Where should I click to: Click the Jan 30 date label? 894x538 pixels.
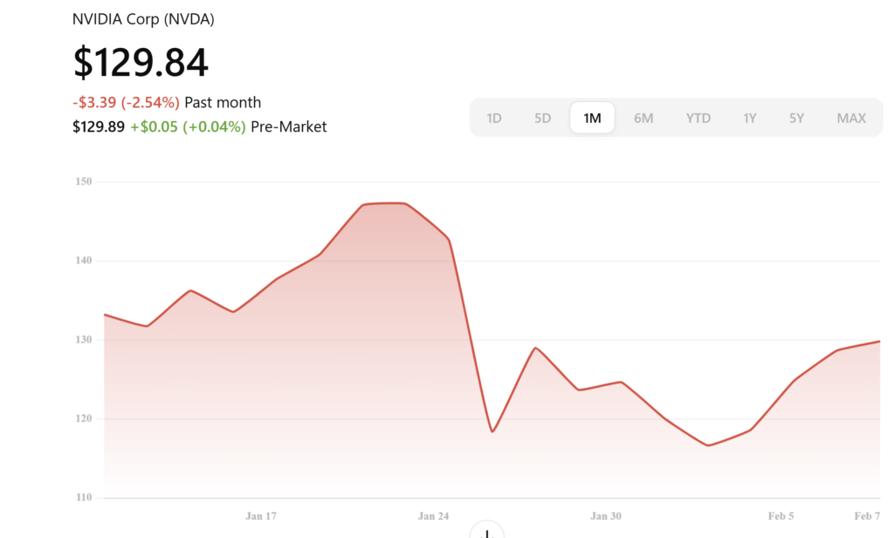point(606,516)
